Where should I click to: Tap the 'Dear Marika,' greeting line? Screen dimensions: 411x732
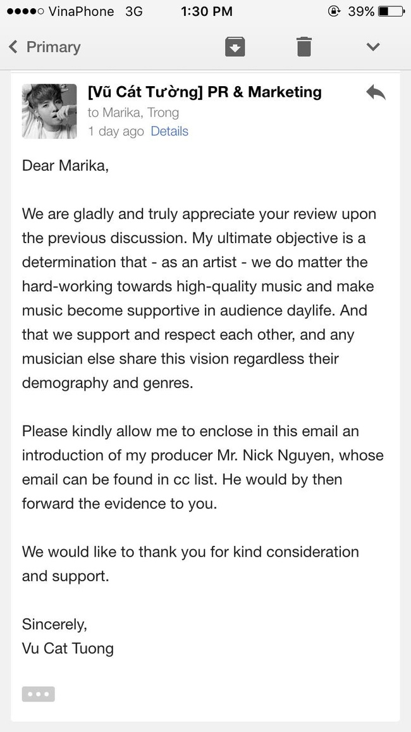point(65,165)
